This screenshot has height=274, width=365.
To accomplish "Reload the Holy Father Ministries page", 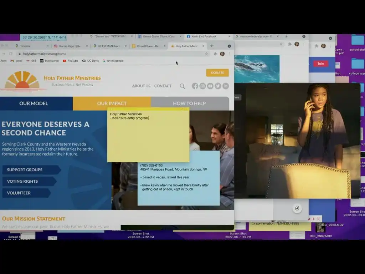I will coord(11,54).
